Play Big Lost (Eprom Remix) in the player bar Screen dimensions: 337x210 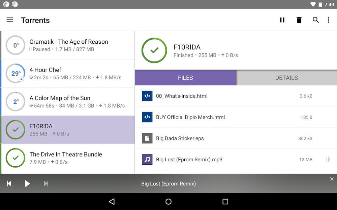27,184
